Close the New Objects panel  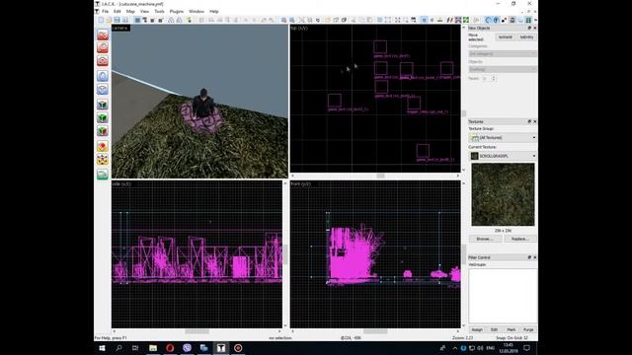535,29
